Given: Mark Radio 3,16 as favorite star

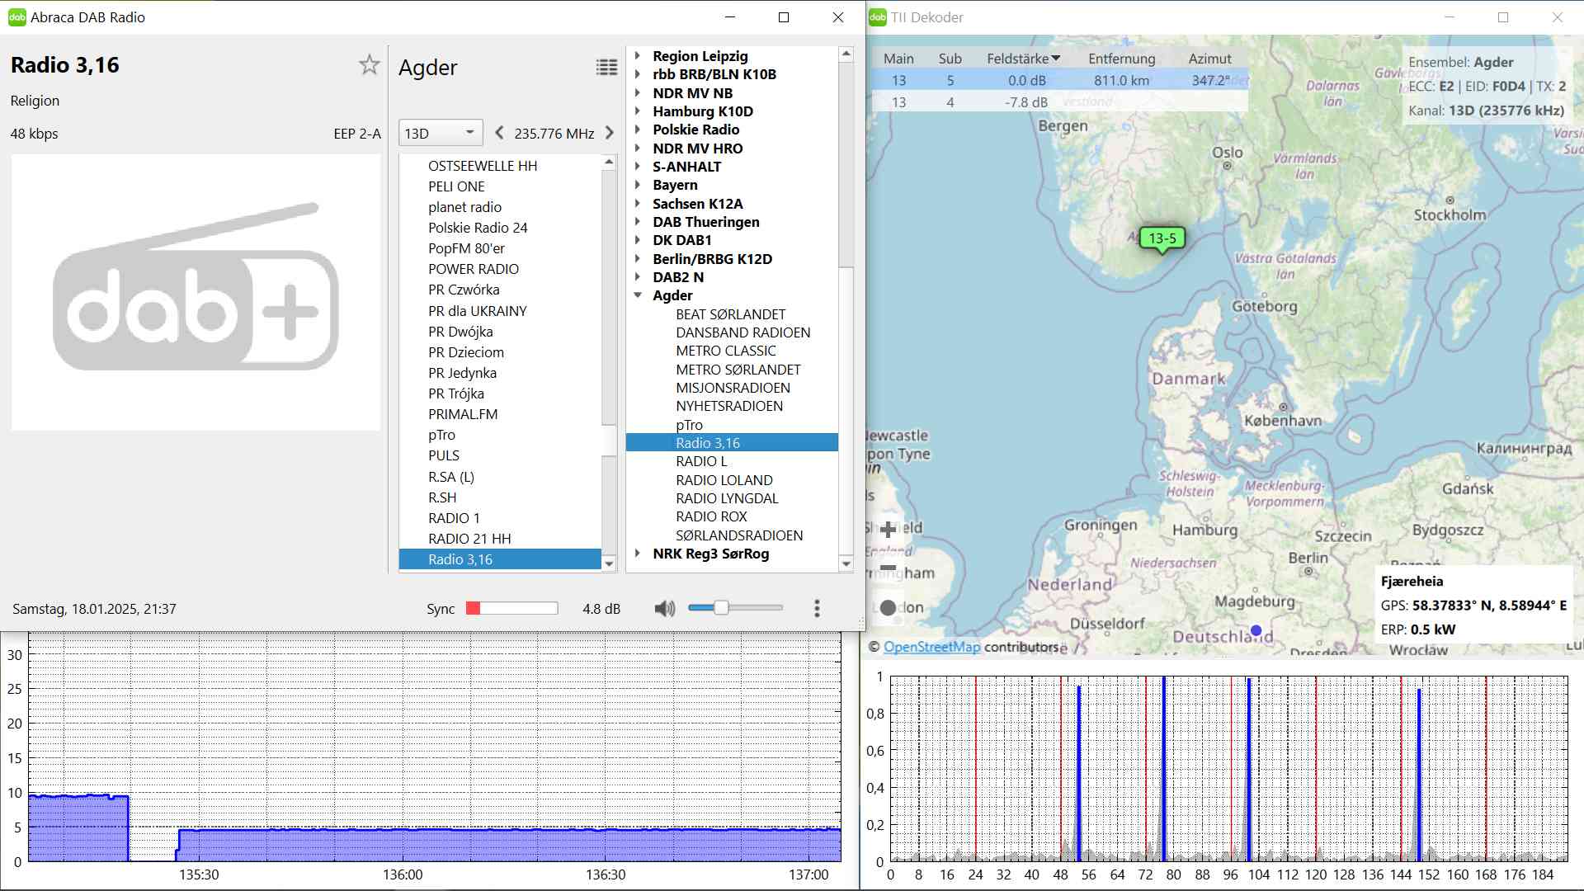Looking at the screenshot, I should coord(369,65).
